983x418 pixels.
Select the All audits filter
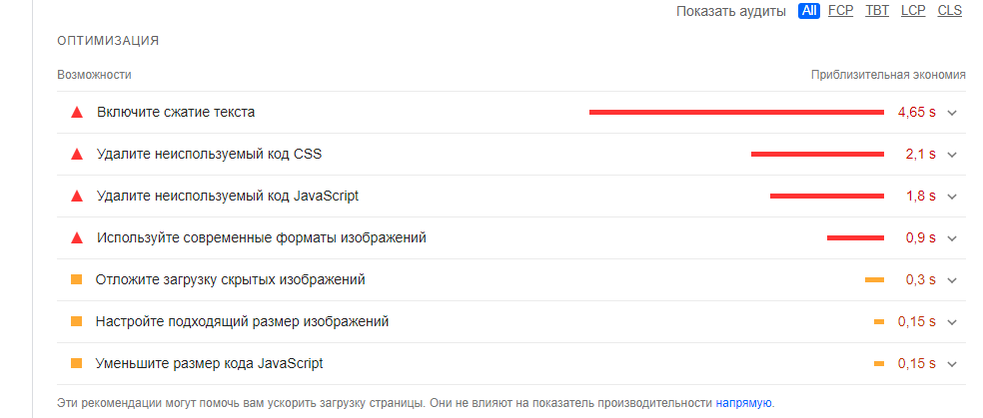pos(809,11)
